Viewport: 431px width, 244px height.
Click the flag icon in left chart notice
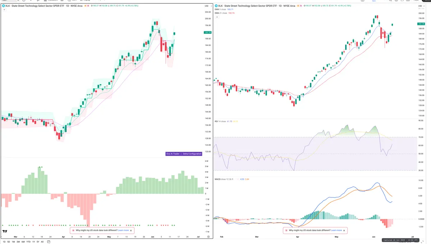pyautogui.click(x=73, y=230)
